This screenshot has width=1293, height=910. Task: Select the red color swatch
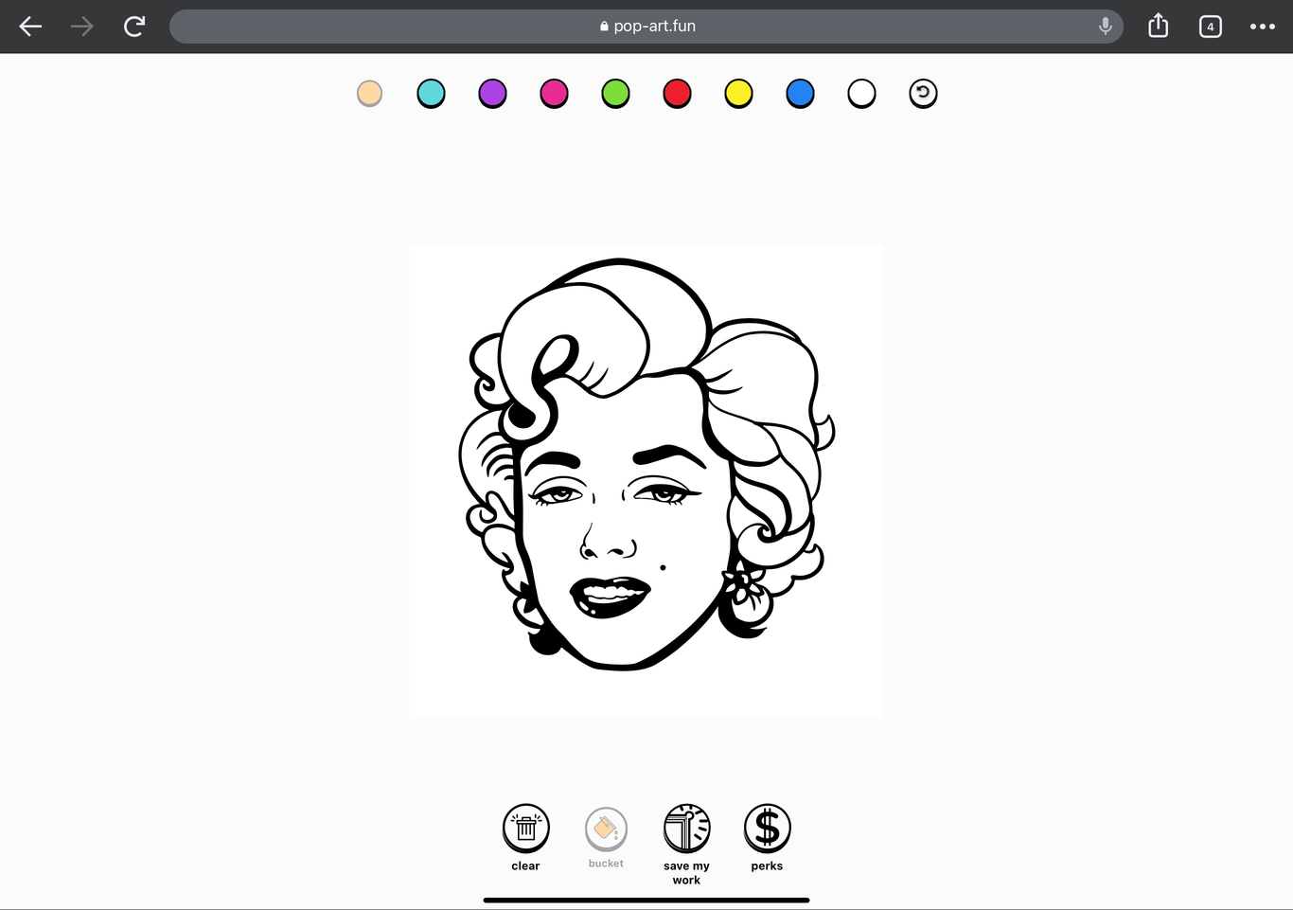pyautogui.click(x=677, y=93)
